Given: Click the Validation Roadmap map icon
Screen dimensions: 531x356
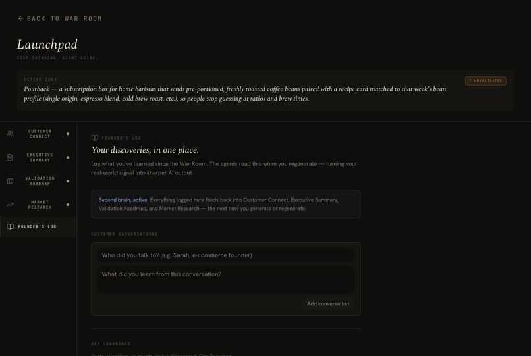Looking at the screenshot, I should (10, 181).
